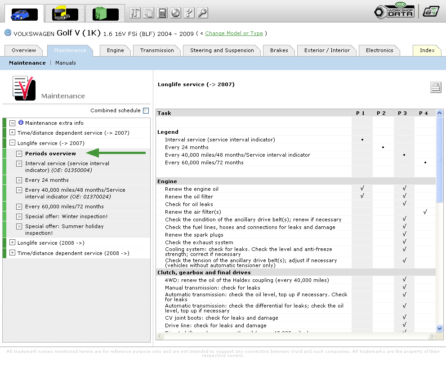This screenshot has width=446, height=365.
Task: Click the globe language toolbar icon
Action: pyautogui.click(x=175, y=13)
